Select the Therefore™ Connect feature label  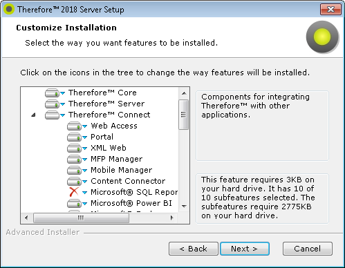[109, 115]
